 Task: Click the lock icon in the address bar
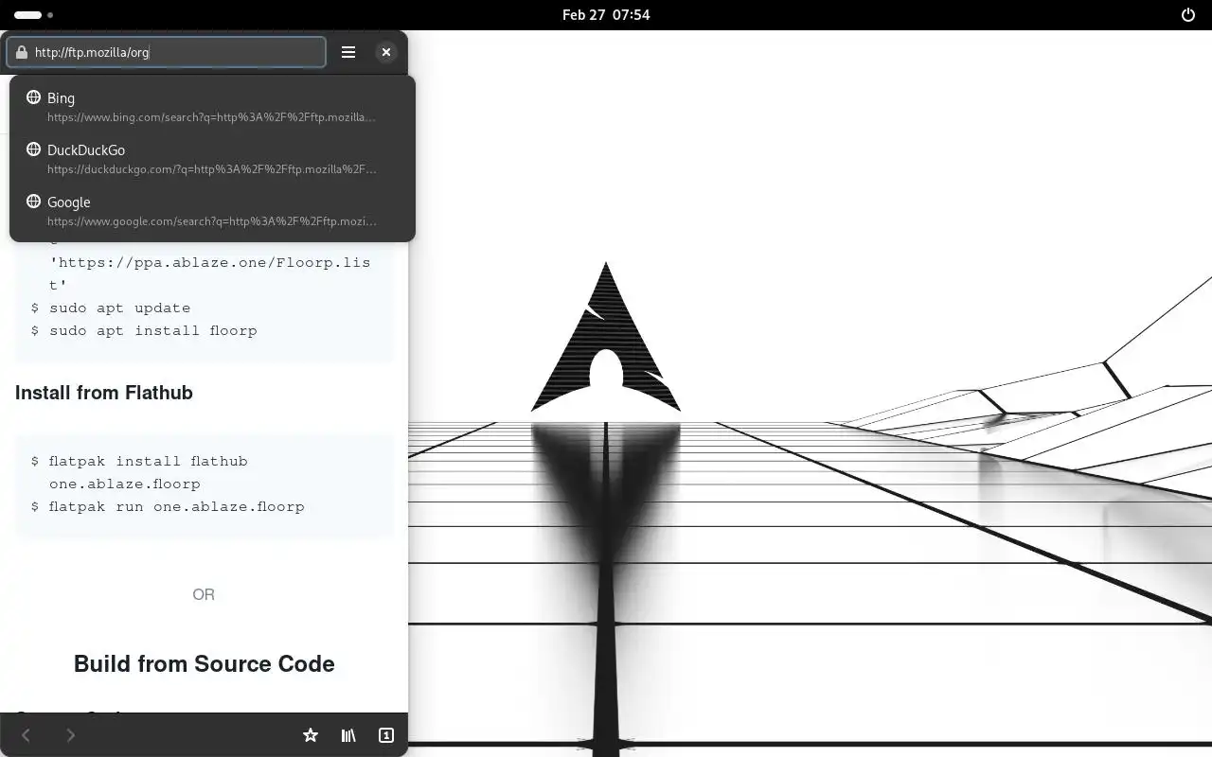pyautogui.click(x=21, y=52)
